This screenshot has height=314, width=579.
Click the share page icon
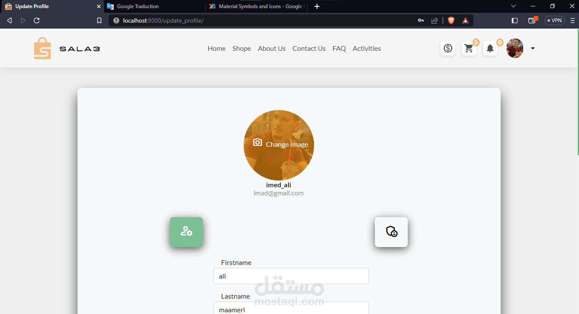[x=435, y=20]
